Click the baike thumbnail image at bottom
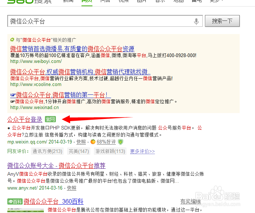 point(26,210)
